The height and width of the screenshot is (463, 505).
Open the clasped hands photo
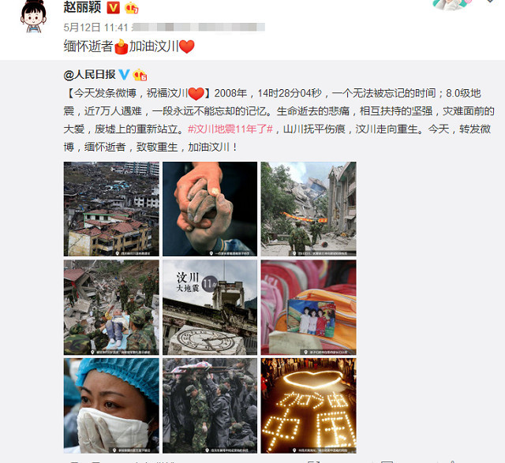click(210, 209)
